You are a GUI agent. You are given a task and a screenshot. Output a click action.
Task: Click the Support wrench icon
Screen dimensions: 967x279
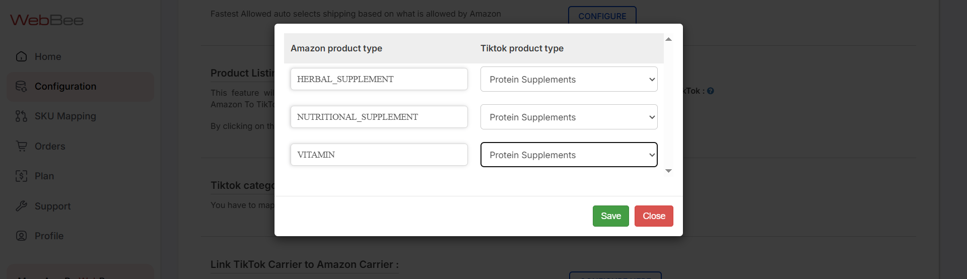21,206
